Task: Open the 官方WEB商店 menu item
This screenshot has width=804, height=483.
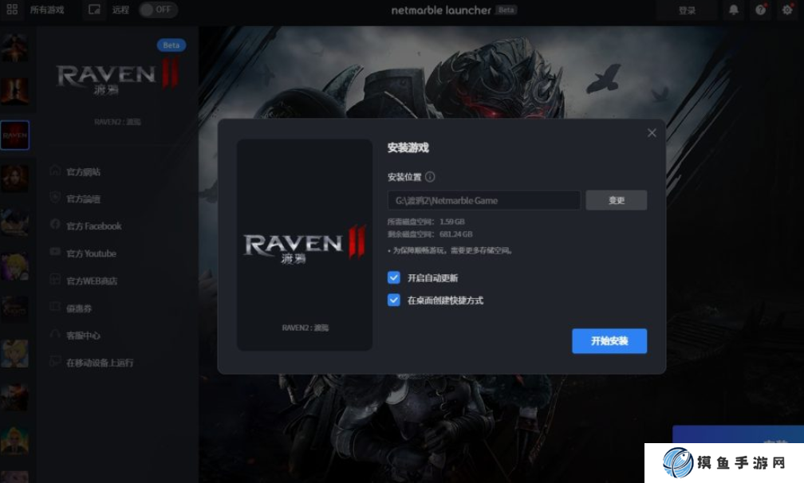Action: pyautogui.click(x=92, y=281)
